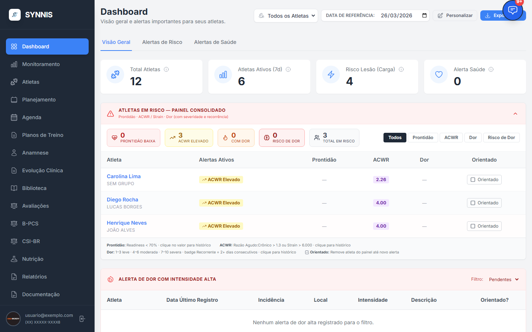
Task: Open Diego Rocha athlete profile
Action: (122, 200)
